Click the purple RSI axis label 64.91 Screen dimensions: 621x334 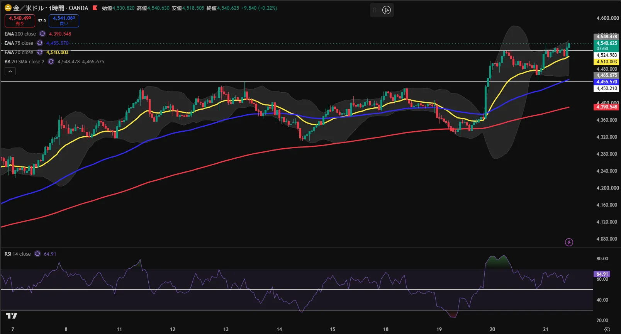pyautogui.click(x=602, y=274)
